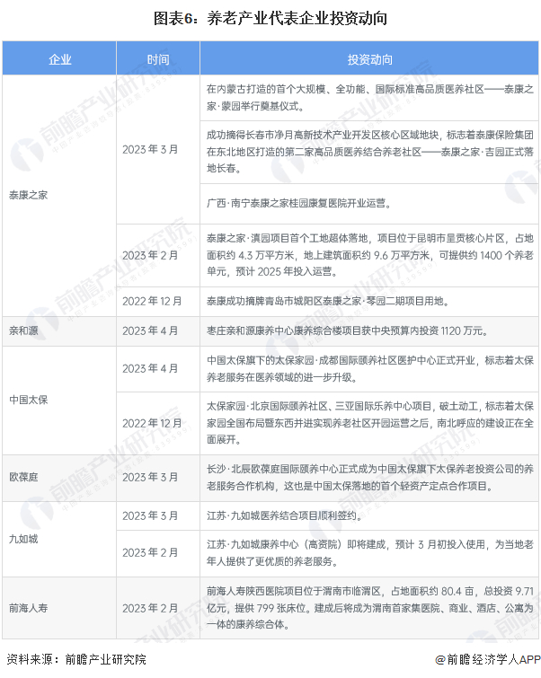Click the @前瞻经济学人APP attribution
The width and height of the screenshot is (541, 678).
[488, 659]
